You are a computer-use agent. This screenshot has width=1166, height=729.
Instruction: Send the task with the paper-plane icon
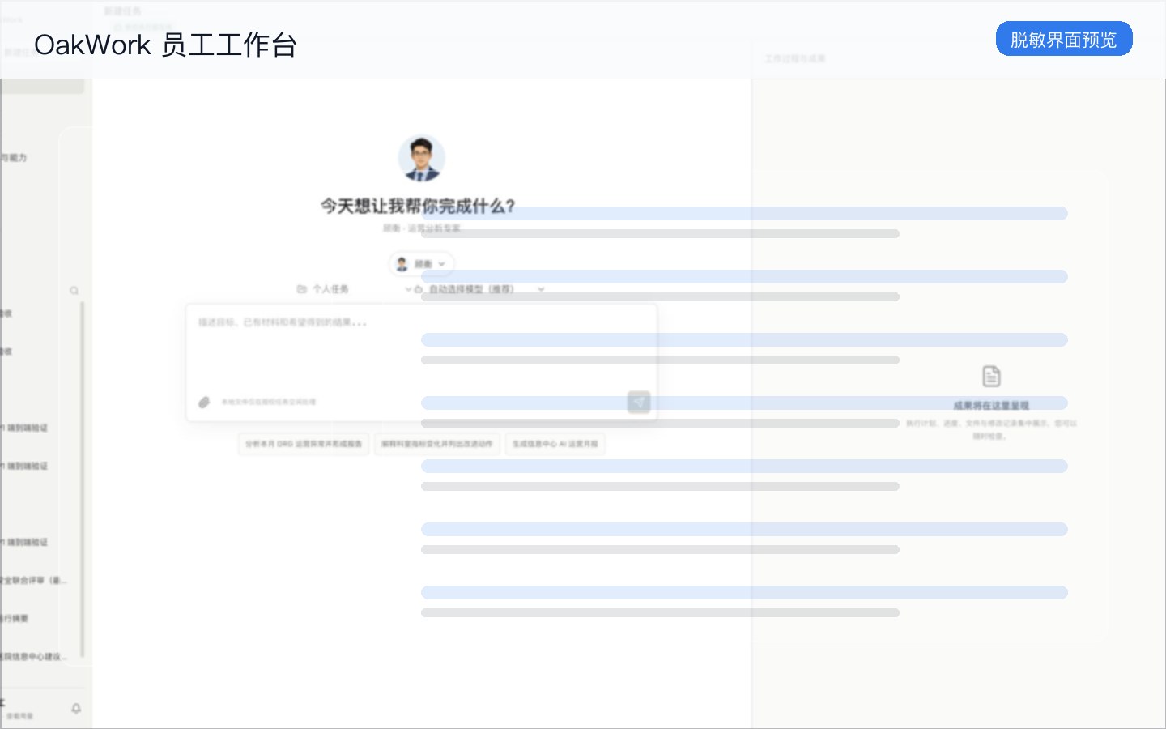click(x=639, y=402)
